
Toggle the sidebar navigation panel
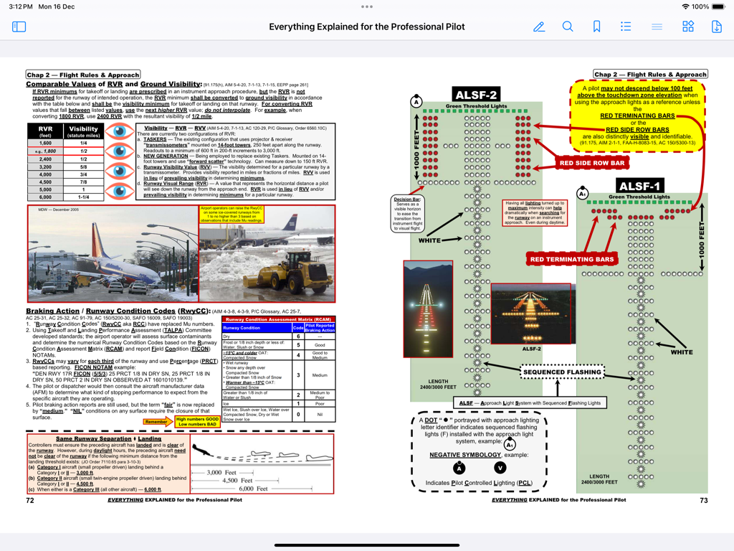point(19,26)
